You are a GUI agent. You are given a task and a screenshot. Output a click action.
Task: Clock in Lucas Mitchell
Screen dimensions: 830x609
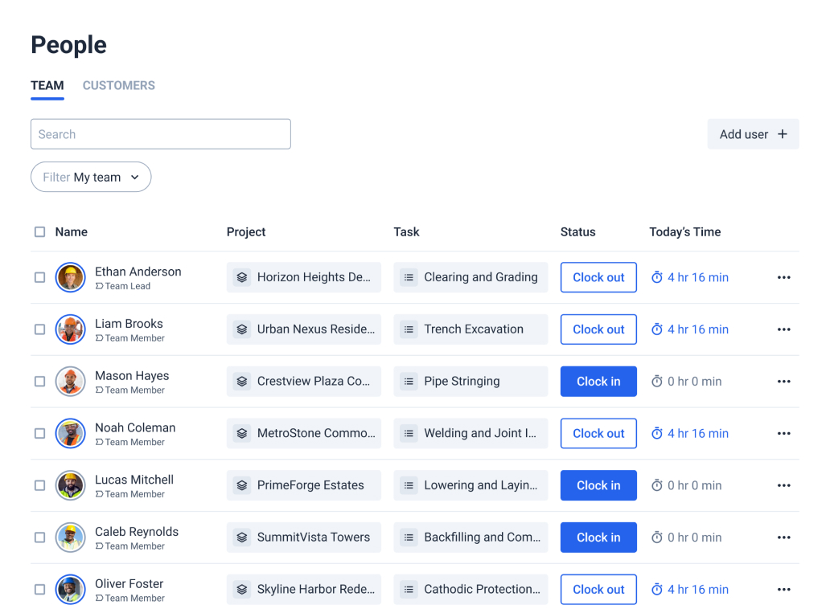598,485
